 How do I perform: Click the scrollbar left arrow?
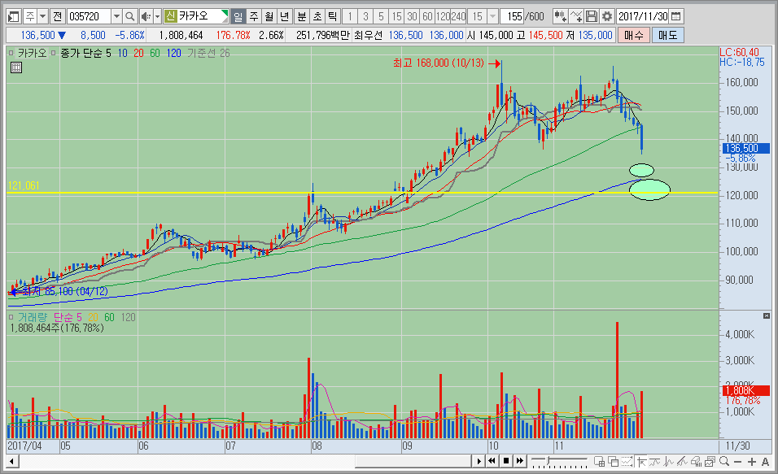[x=12, y=462]
